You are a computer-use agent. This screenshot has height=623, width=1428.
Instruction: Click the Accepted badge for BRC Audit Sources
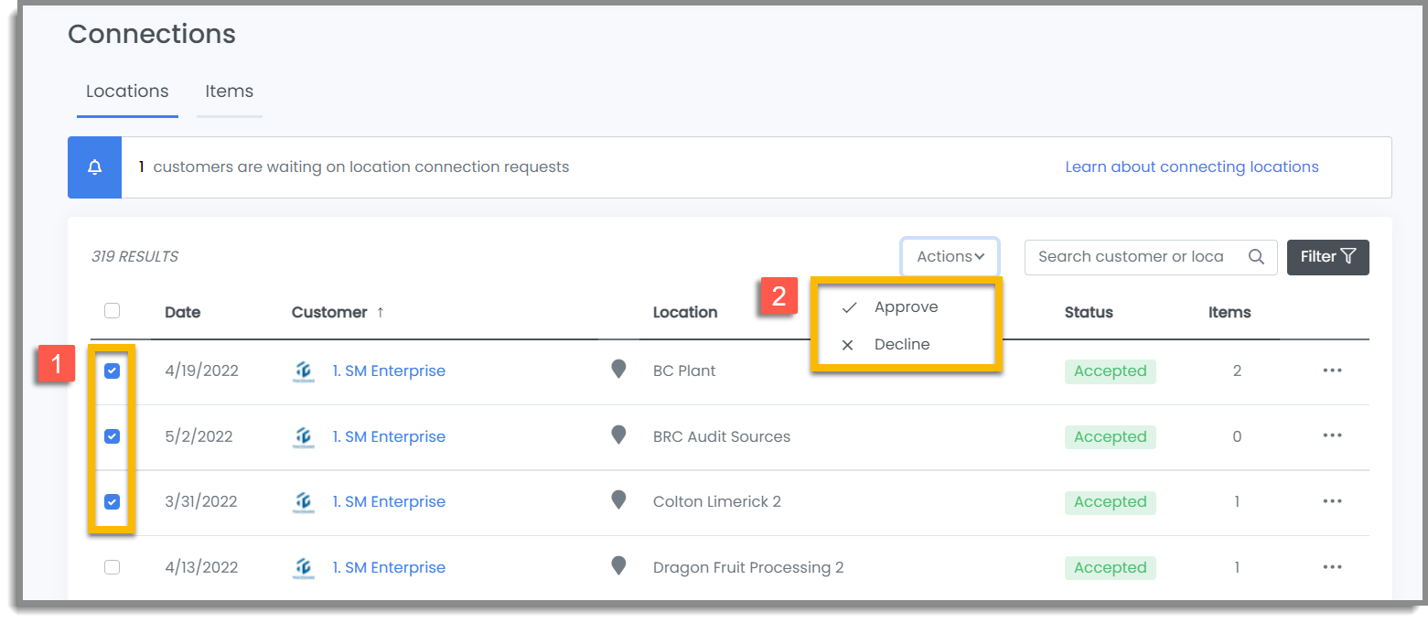(1111, 437)
